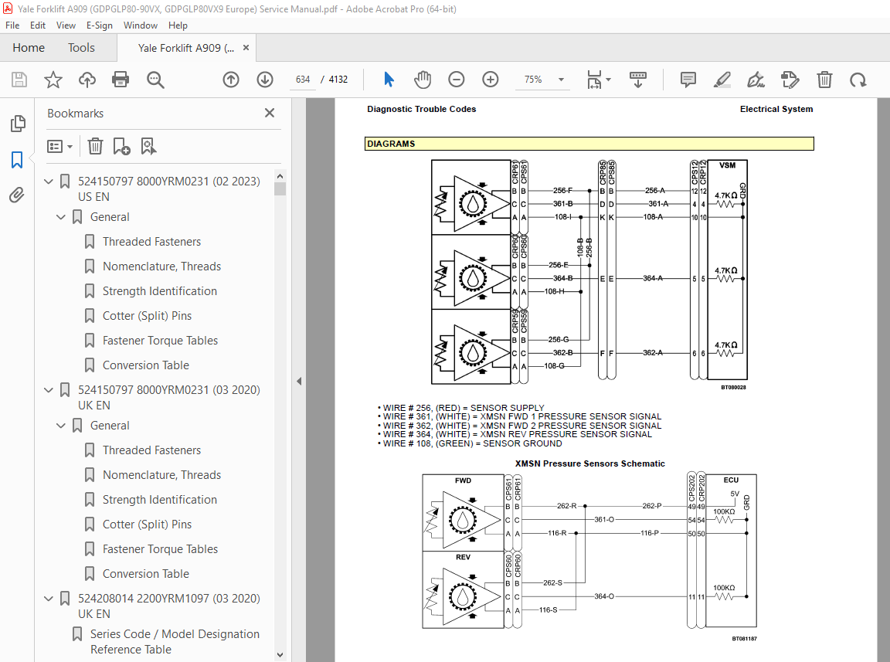890x662 pixels.
Task: Close the Yale Forklift A909 document tab
Action: pyautogui.click(x=246, y=48)
